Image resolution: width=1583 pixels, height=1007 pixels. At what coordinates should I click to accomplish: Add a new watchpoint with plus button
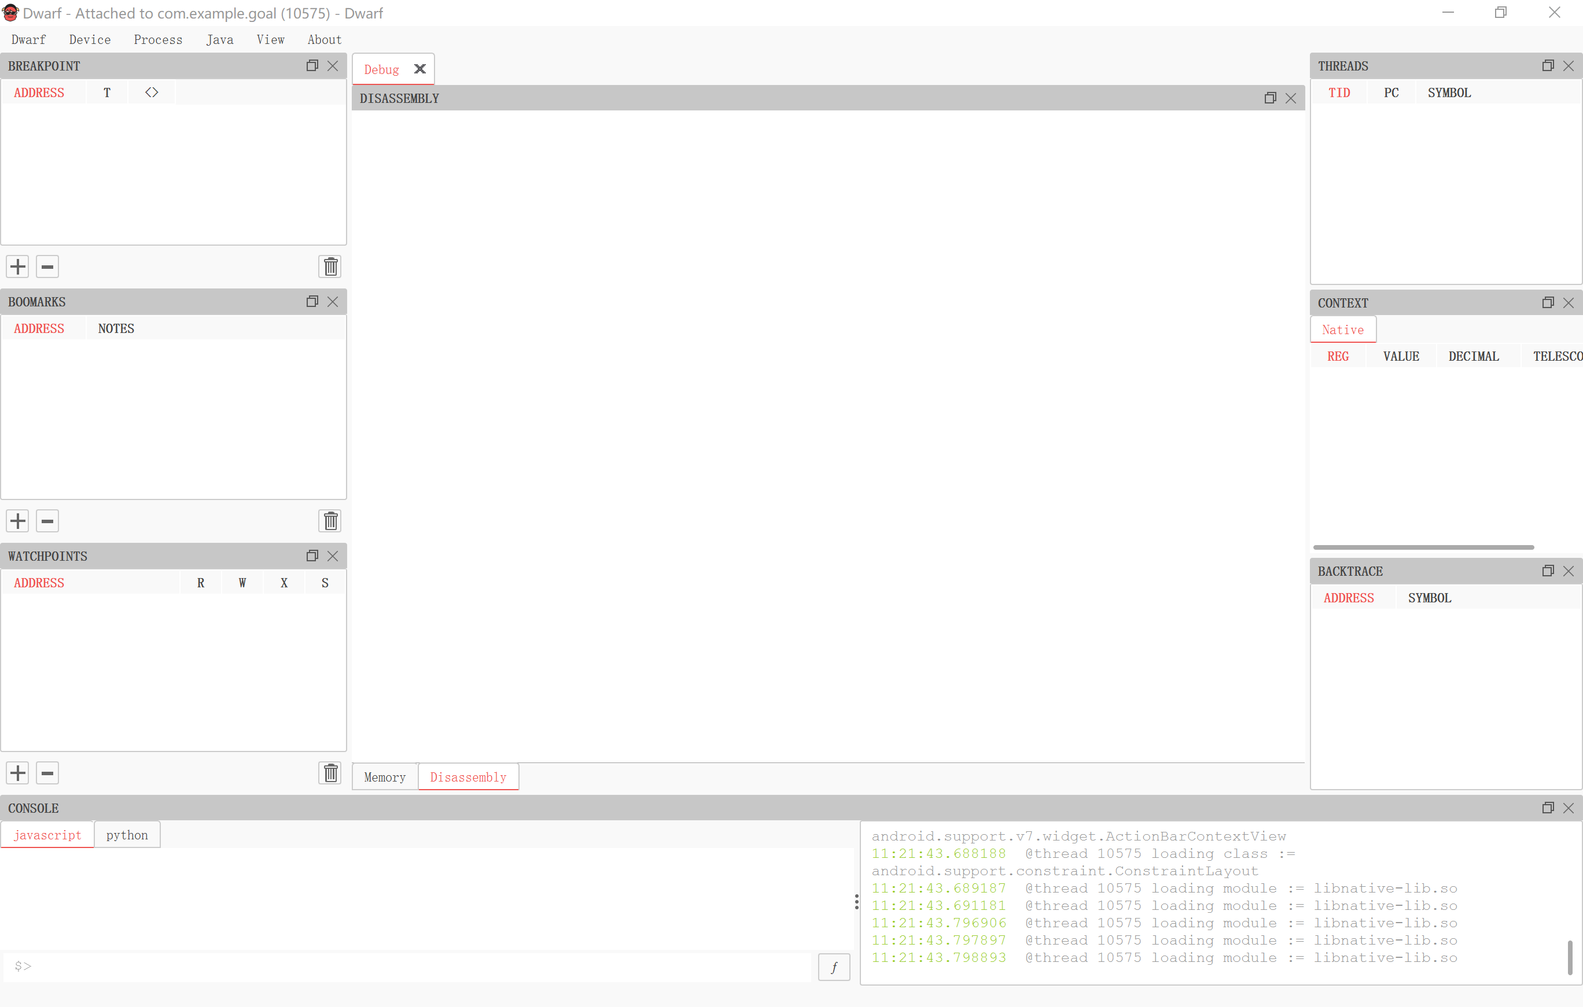click(18, 773)
